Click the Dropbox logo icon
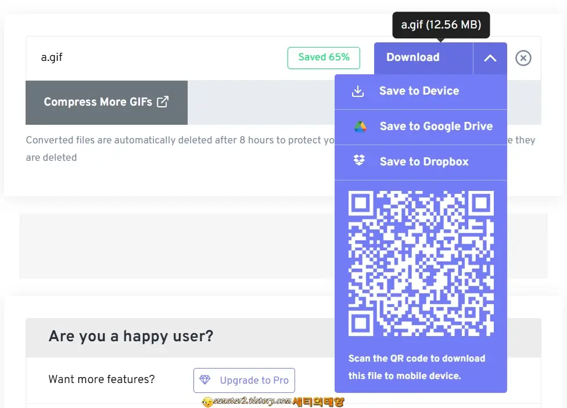 [359, 160]
